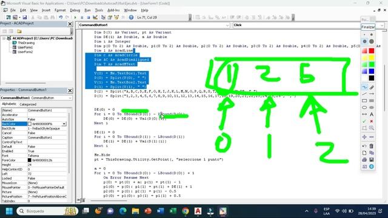Open the Properties object selector dropdown
The image size is (388, 218).
pos(70,98)
